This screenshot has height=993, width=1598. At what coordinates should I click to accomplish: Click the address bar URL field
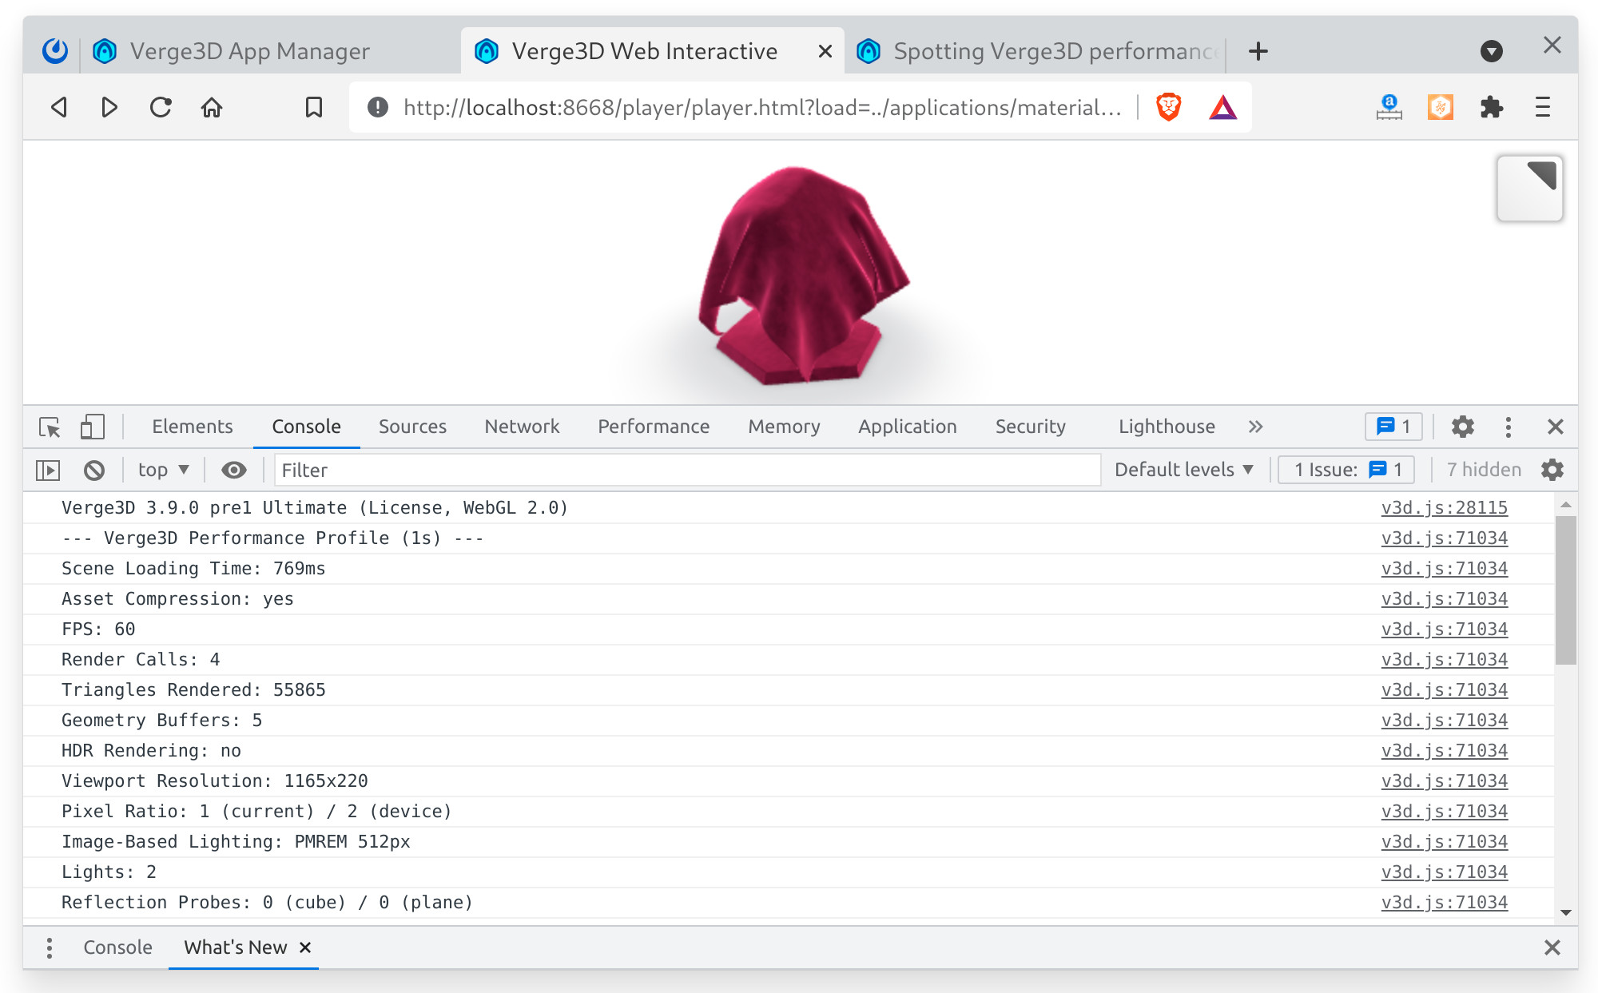(762, 107)
